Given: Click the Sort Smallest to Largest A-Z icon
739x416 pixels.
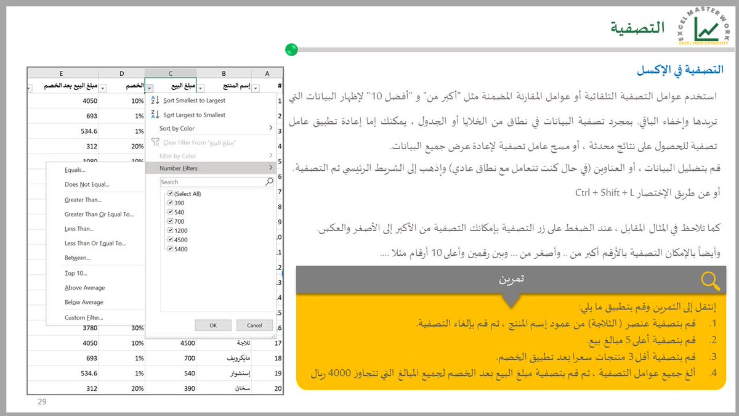Looking at the screenshot, I should click(155, 100).
